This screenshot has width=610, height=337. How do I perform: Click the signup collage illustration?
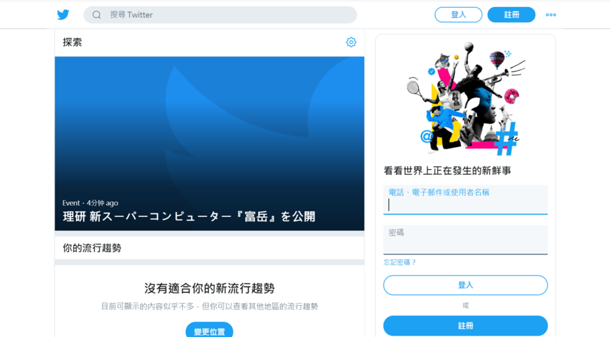(466, 99)
